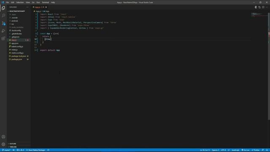Click App.js in the breadcrumb path
Image resolution: width=270 pixels, height=152 pixels.
(x=38, y=11)
